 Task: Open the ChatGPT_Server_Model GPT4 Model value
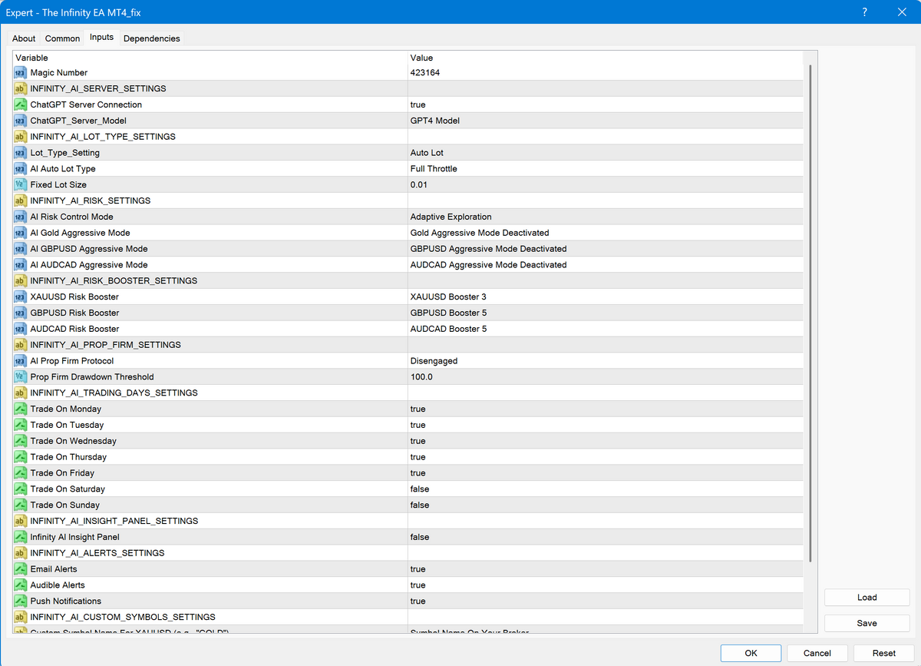(434, 121)
